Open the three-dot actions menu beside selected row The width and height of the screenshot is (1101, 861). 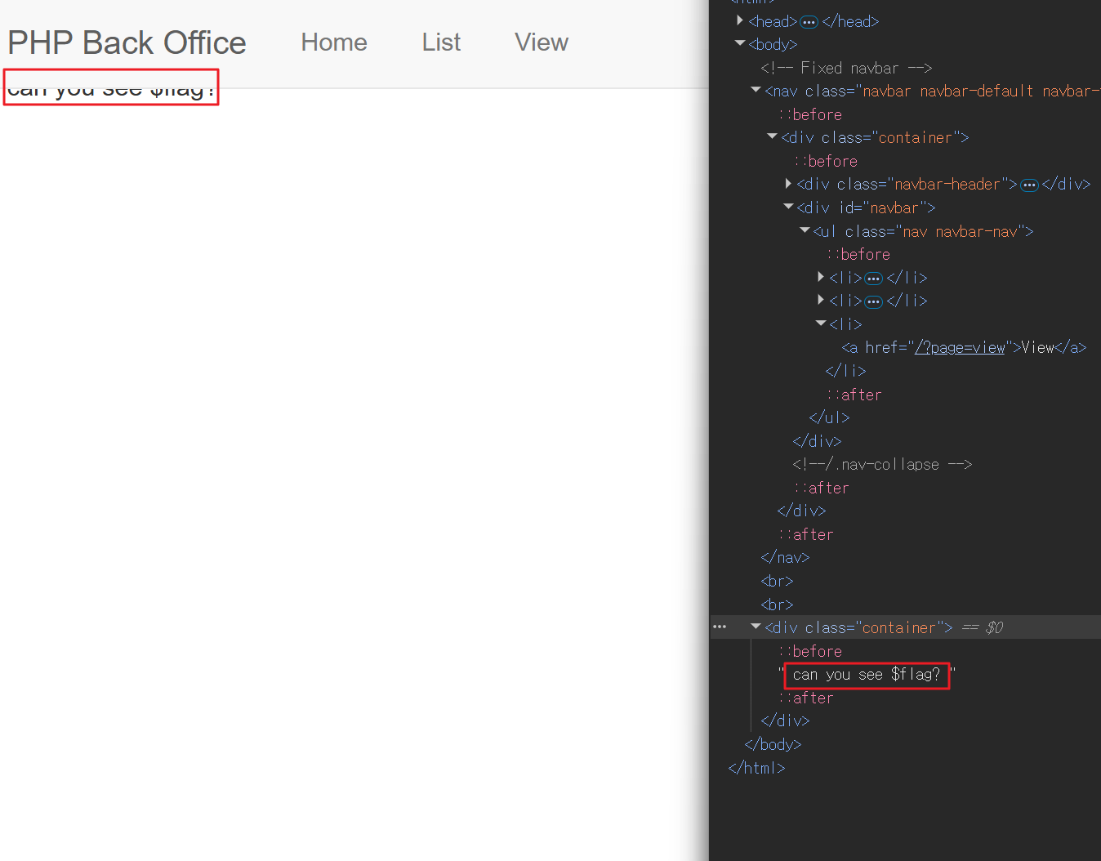tap(720, 627)
